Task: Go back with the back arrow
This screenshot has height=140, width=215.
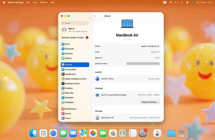Action: click(95, 16)
